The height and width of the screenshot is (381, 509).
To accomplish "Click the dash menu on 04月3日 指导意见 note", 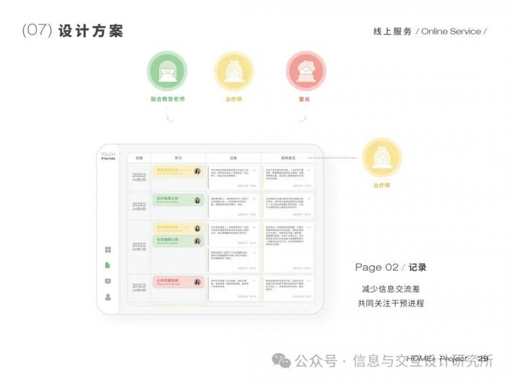I will click(309, 170).
